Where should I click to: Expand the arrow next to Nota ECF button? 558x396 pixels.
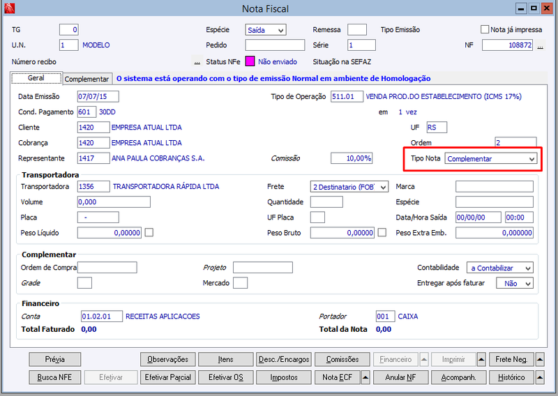pos(365,377)
